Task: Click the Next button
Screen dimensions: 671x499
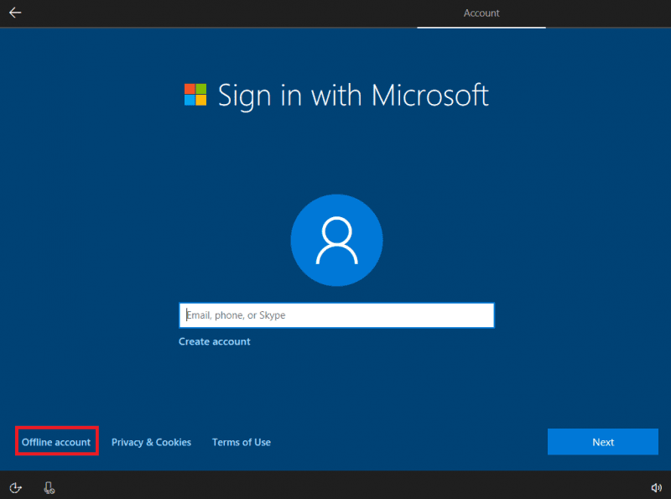Action: tap(603, 442)
